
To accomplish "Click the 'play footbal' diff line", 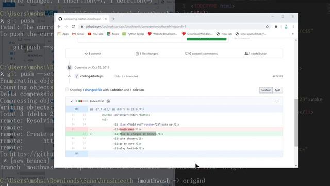I will click(x=174, y=148).
